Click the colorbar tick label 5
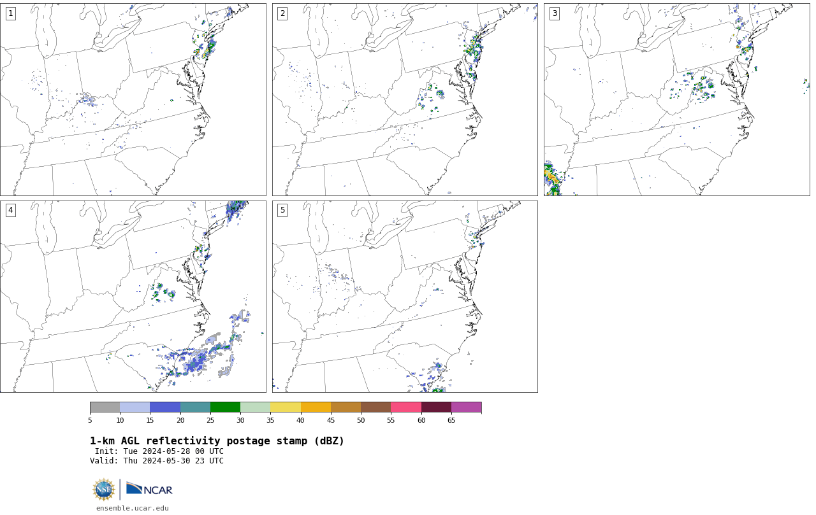Viewport: 816px width, 515px height. tap(90, 420)
